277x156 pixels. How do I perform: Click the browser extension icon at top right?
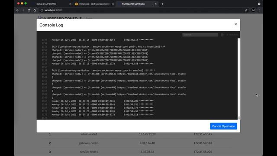tap(259, 4)
